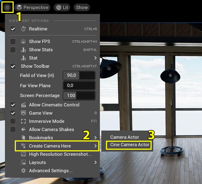Expand the Layouts submenu arrow

[96, 162]
